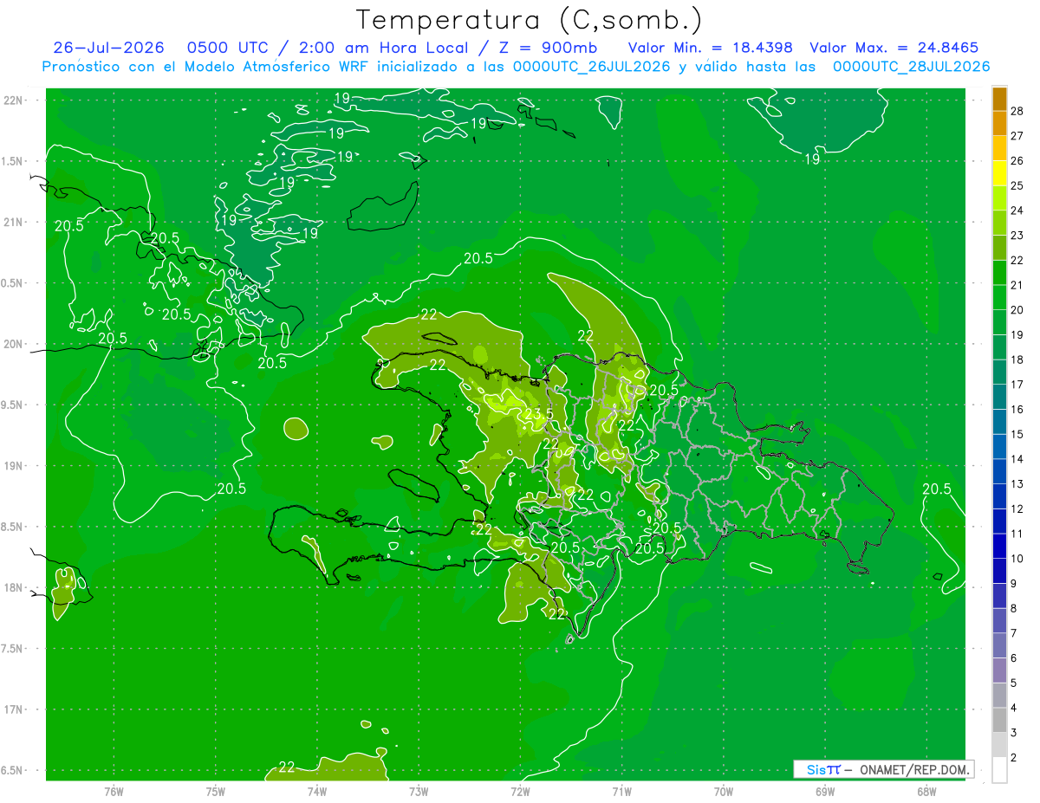Click the 76W longitude axis label
Screen dimensions: 1040x803
[x=114, y=791]
